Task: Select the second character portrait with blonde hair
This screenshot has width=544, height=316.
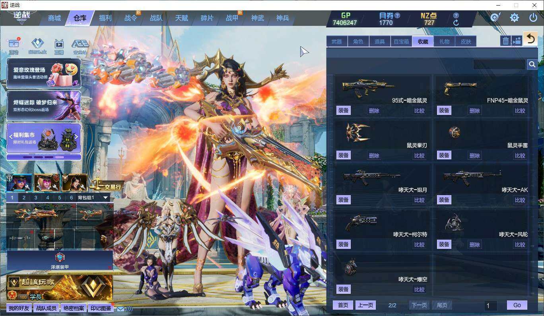Action: (47, 182)
